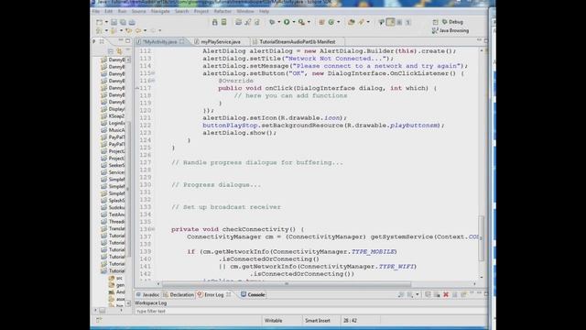586x330 pixels.
Task: Click the Debug bug launch icon
Action: (x=272, y=22)
